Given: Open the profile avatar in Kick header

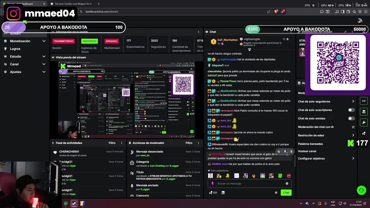Looking at the screenshot, I should (360, 21).
